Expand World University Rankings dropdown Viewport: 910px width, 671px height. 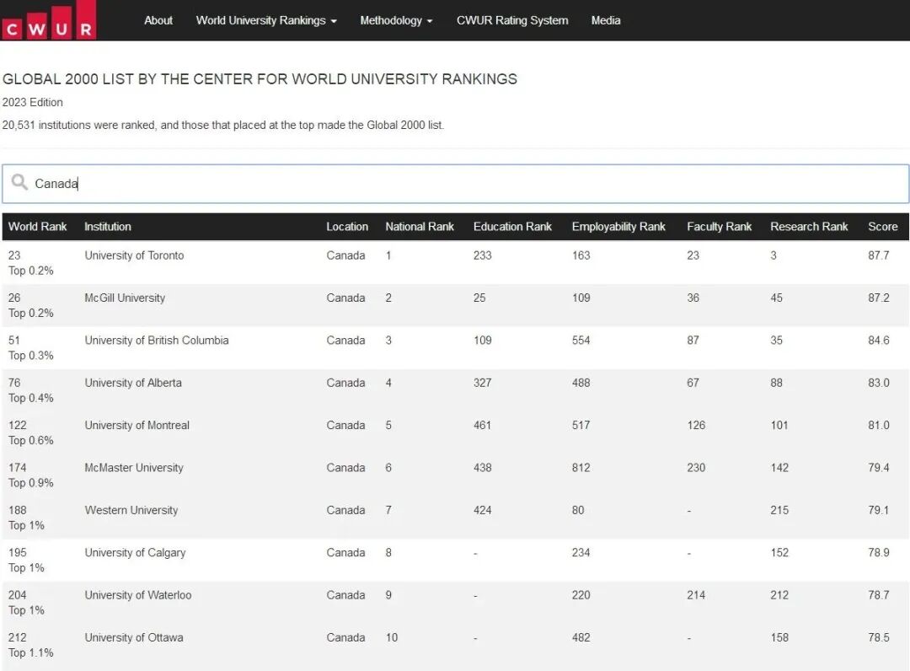(265, 20)
